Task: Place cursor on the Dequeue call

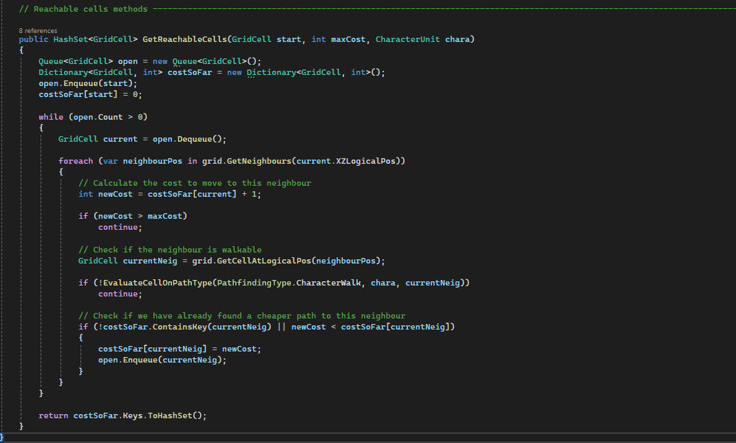Action: click(x=199, y=139)
